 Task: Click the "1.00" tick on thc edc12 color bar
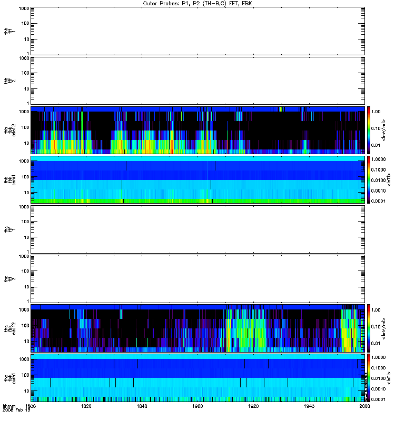376,310
